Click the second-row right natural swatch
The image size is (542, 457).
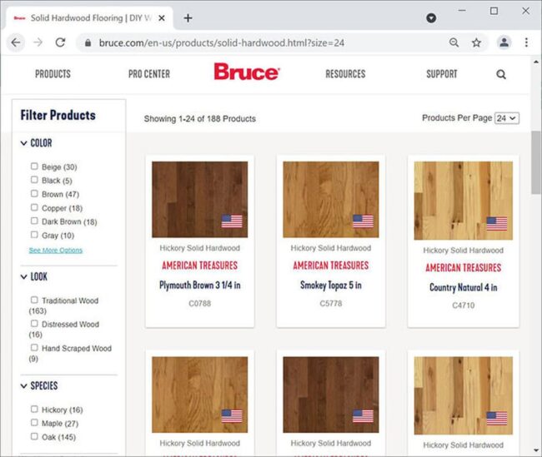463,395
